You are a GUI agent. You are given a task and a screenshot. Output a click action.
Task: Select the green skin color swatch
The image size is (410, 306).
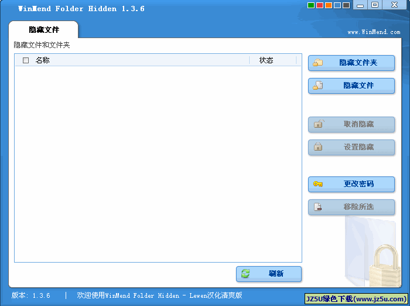311,5
